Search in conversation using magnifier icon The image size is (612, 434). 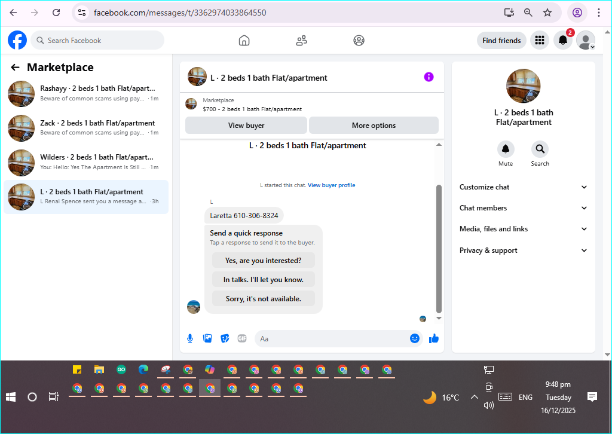[x=540, y=149]
